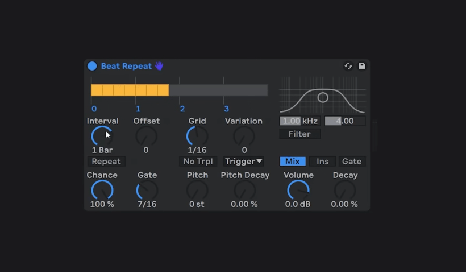Viewport: 466px width, 273px height.
Task: Click the save preset disk icon
Action: [361, 66]
